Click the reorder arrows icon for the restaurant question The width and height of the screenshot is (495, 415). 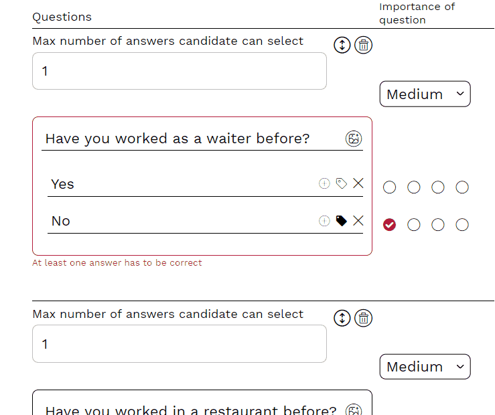click(x=342, y=318)
